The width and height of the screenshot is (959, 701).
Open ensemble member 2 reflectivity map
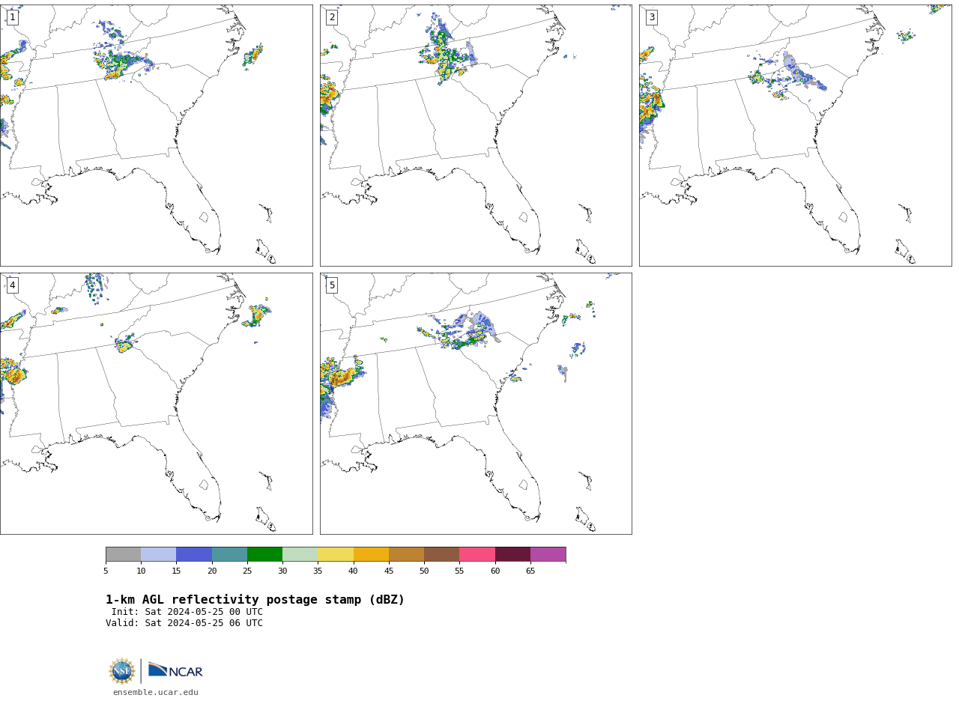(x=476, y=136)
